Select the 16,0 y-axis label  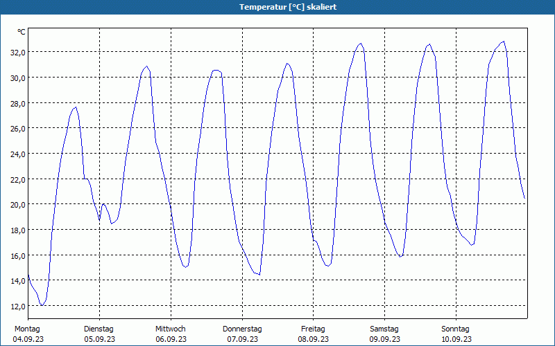click(17, 255)
